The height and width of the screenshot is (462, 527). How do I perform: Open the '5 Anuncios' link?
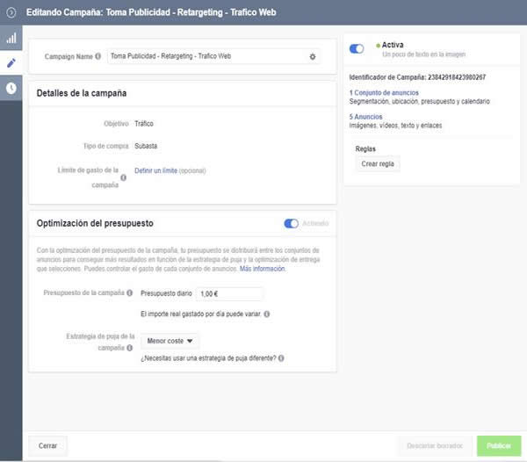pyautogui.click(x=365, y=116)
